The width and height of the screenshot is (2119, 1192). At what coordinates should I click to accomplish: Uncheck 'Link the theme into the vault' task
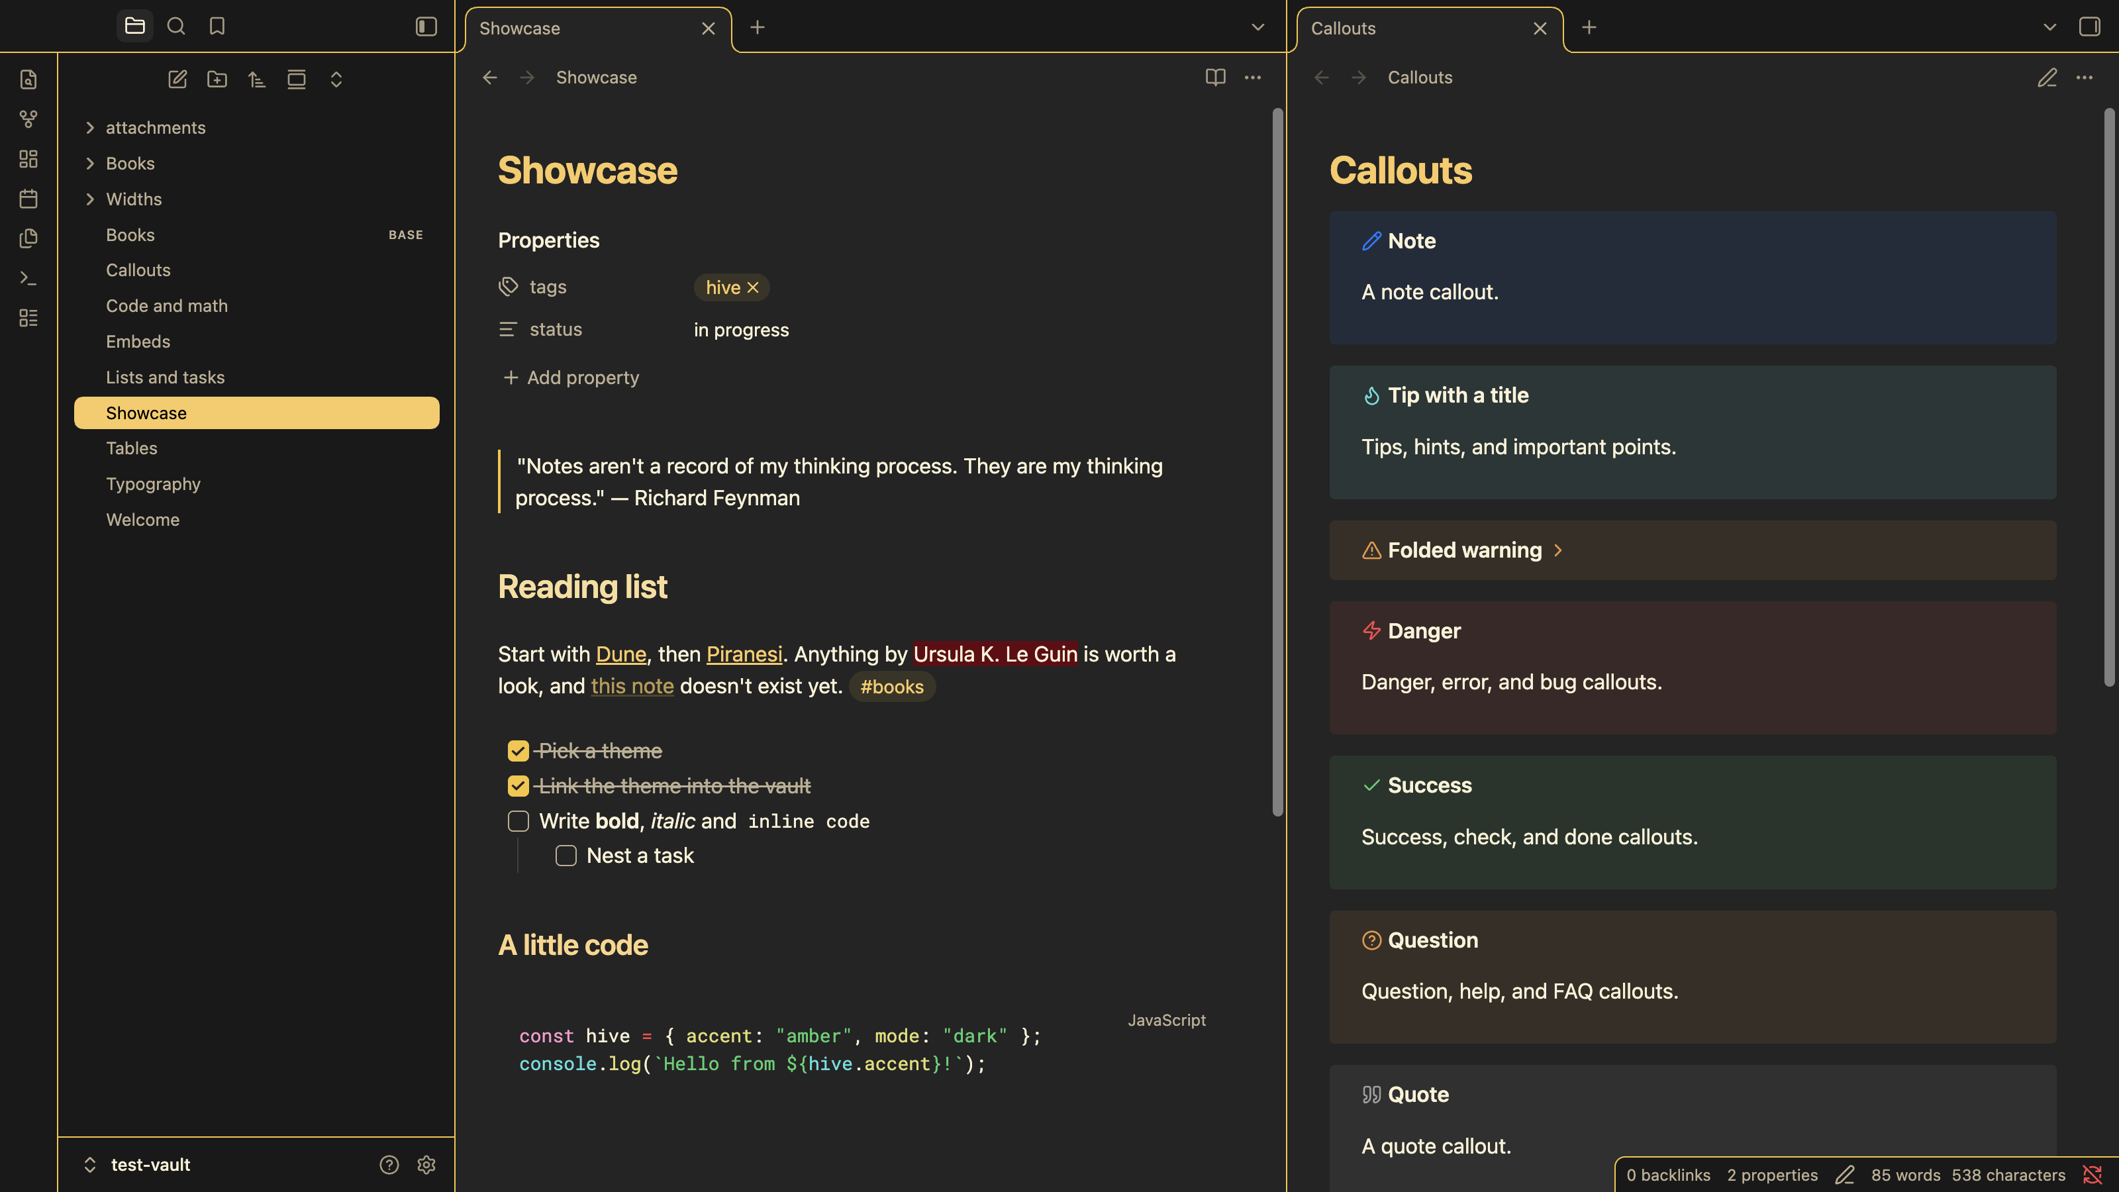tap(518, 787)
